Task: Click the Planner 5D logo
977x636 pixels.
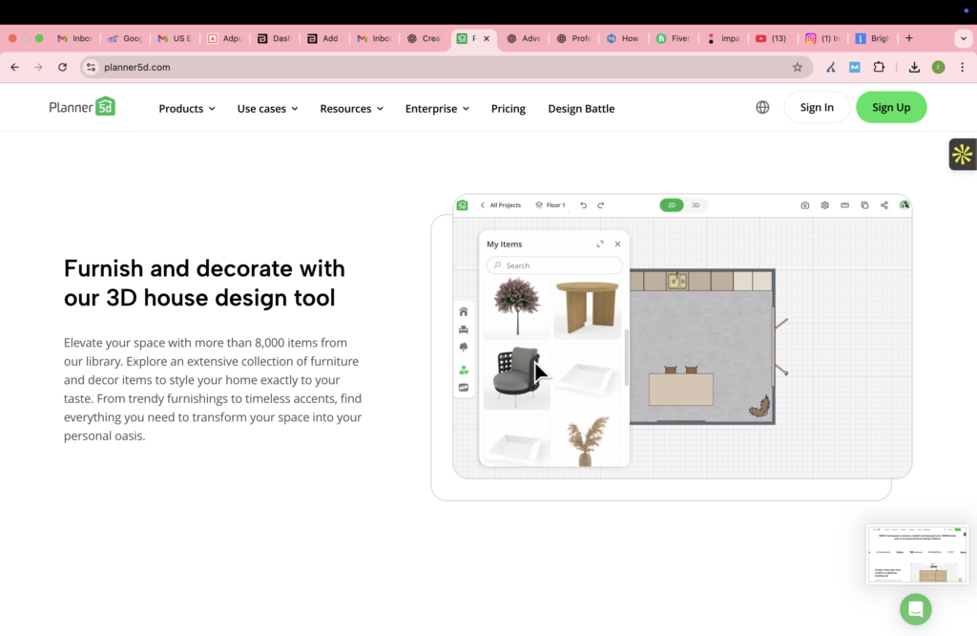Action: 82,107
